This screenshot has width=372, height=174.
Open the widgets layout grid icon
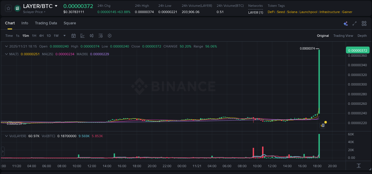pyautogui.click(x=364, y=23)
